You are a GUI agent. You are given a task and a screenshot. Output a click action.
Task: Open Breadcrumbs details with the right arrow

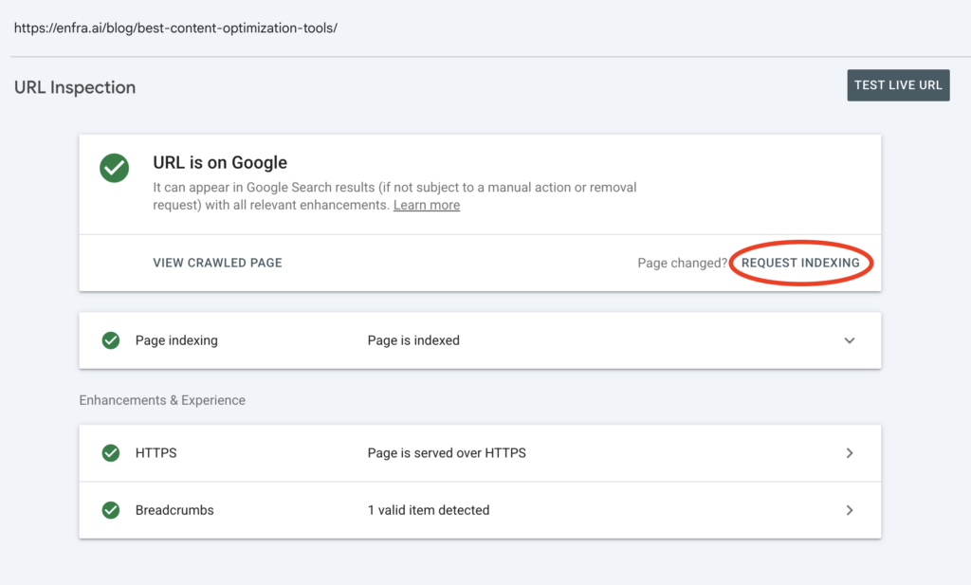point(850,510)
